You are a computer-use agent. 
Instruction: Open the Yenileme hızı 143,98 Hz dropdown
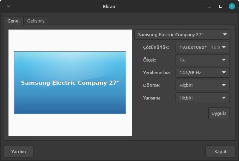(203, 72)
